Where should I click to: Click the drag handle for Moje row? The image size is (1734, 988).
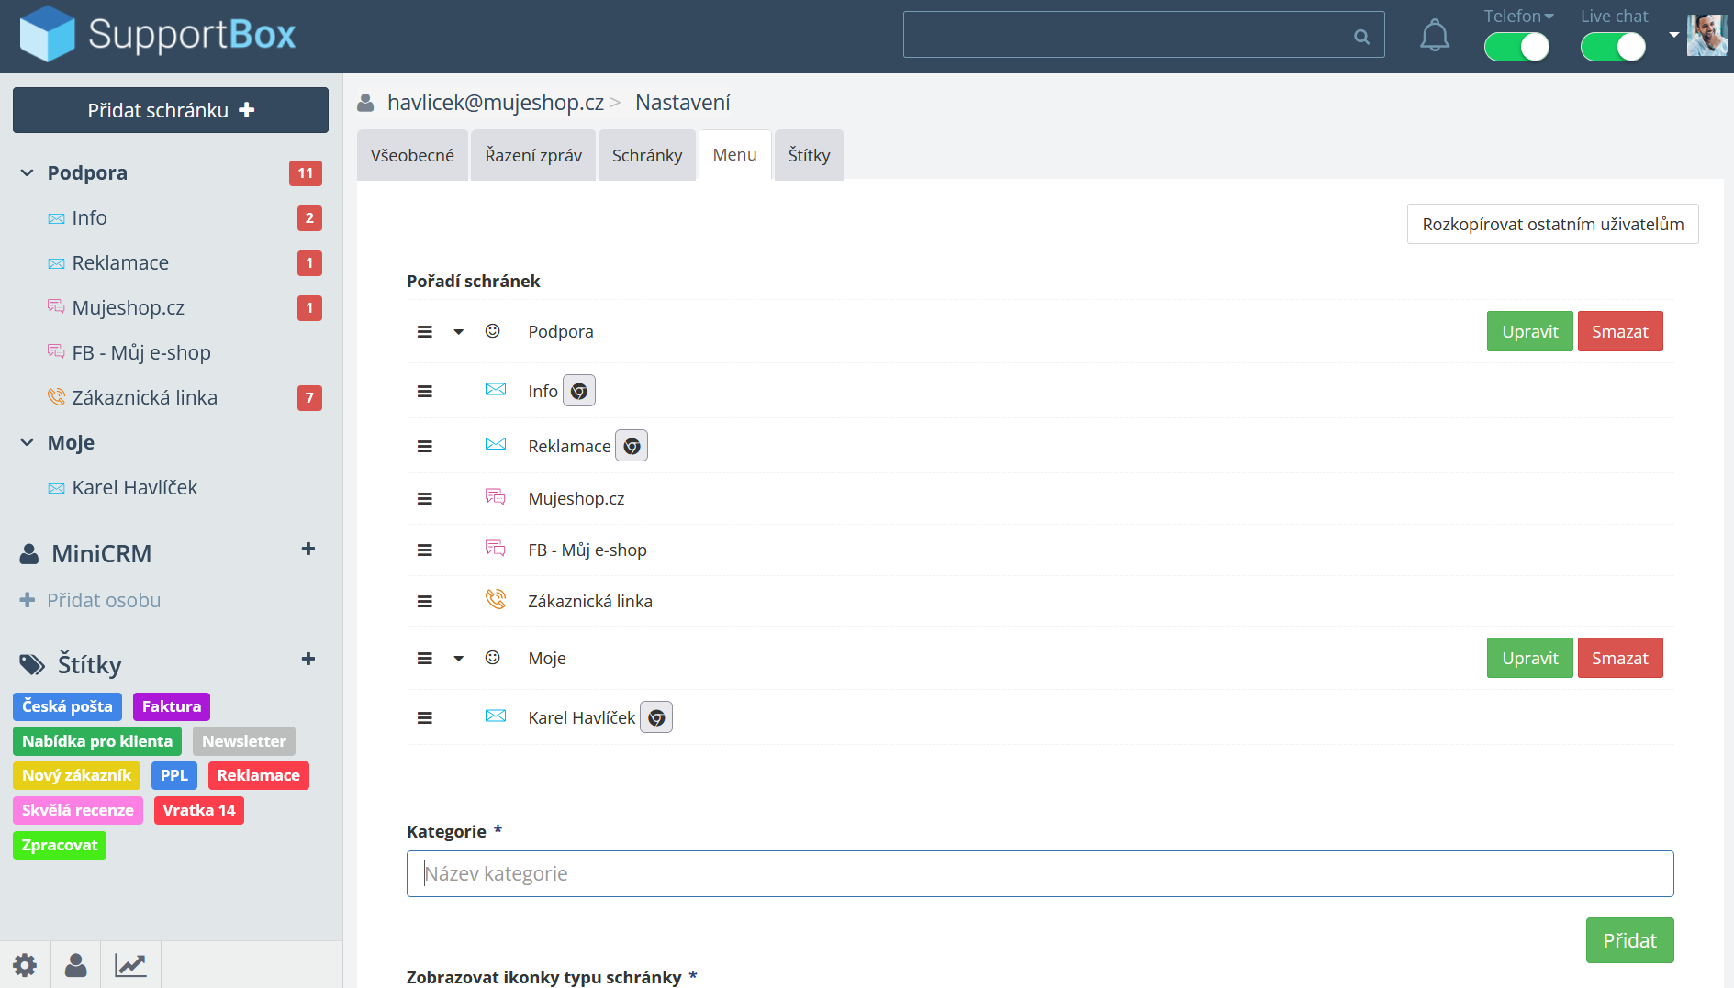pyautogui.click(x=424, y=658)
